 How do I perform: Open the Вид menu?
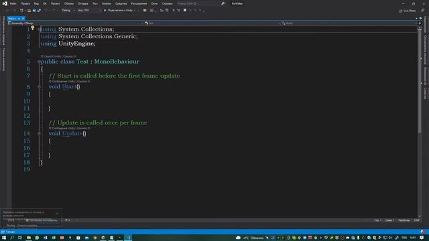click(36, 3)
